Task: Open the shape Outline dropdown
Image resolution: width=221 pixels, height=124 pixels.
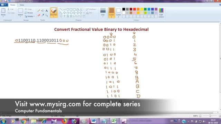Action: point(92,9)
